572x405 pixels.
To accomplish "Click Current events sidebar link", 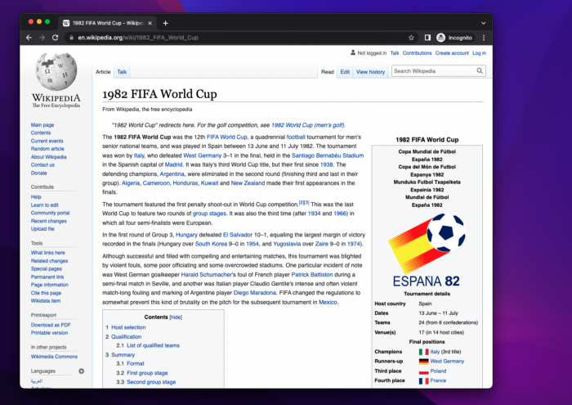I will pyautogui.click(x=47, y=141).
